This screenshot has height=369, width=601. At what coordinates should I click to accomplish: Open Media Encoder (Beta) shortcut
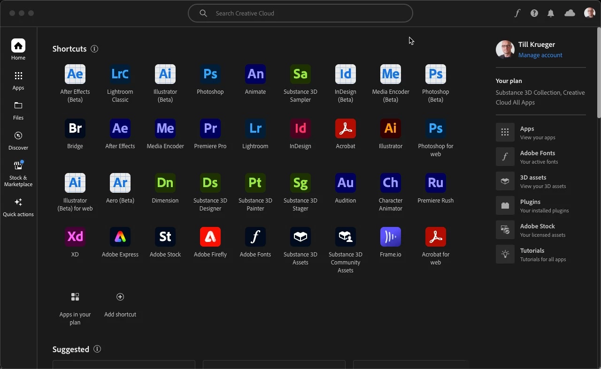(391, 74)
